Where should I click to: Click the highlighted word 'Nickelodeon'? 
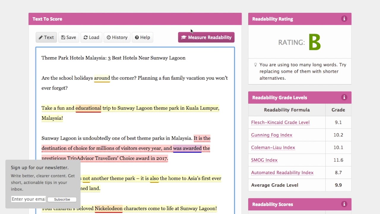[x=109, y=209]
